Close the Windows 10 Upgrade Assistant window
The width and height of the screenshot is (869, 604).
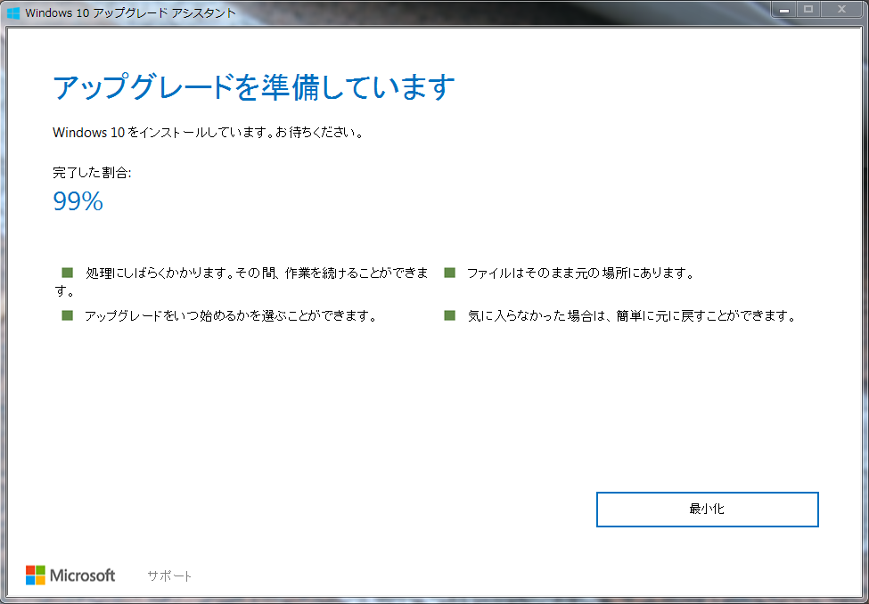(x=842, y=10)
